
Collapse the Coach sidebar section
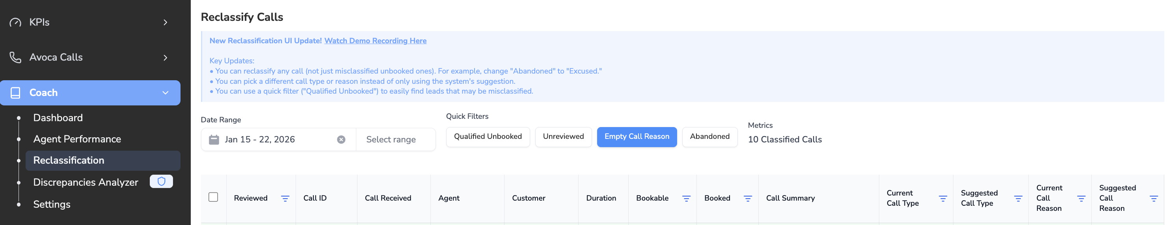pos(165,93)
